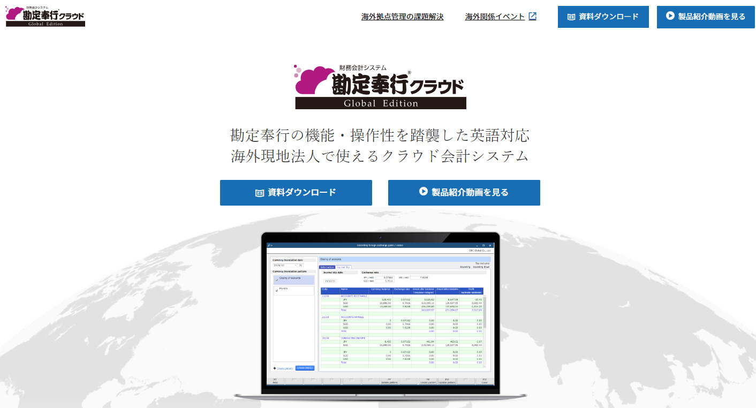
Task: Select the Information tab
Action: coord(327,267)
